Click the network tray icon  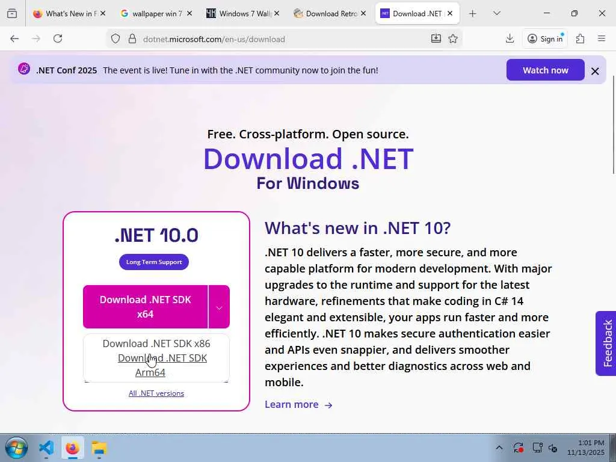coord(537,448)
